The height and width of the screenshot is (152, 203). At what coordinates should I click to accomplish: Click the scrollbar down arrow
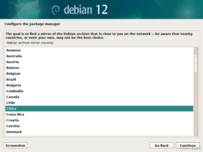(196, 134)
